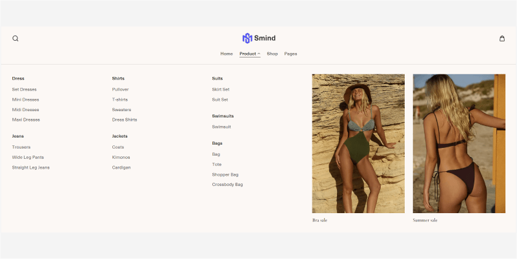Click the Smind logo
This screenshot has height=259, width=517.
pos(259,38)
